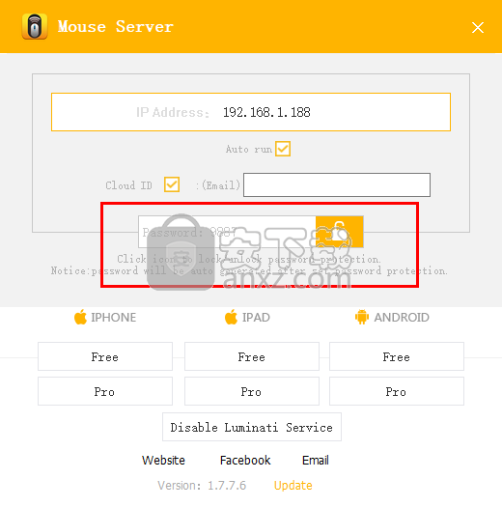
Task: Open the Website link
Action: (163, 460)
